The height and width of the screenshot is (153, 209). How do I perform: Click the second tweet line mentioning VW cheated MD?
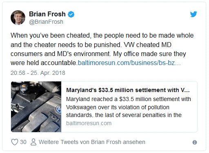click(x=91, y=45)
